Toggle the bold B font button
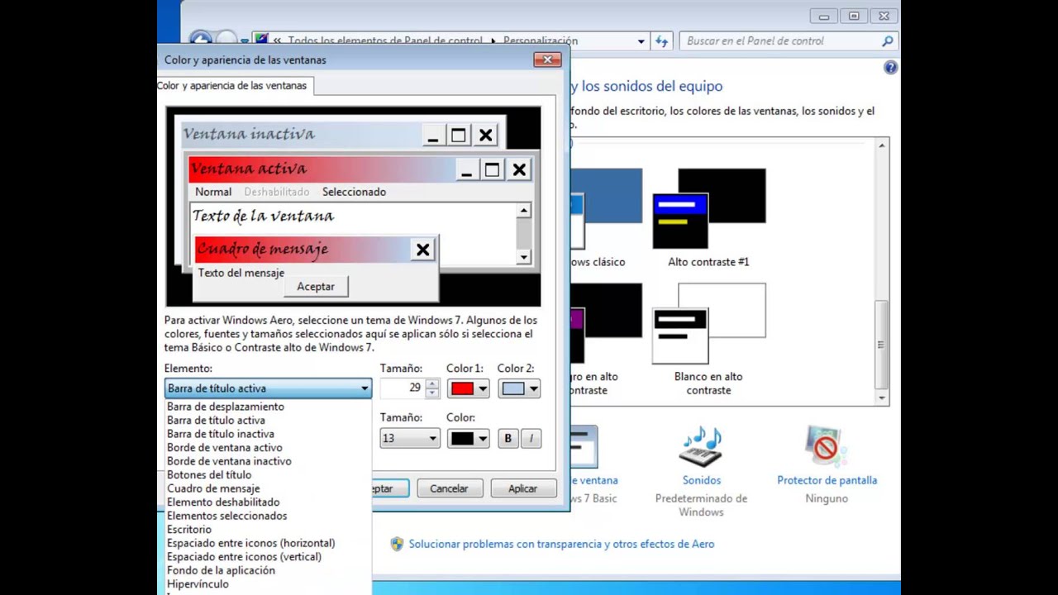The width and height of the screenshot is (1058, 595). (x=508, y=439)
